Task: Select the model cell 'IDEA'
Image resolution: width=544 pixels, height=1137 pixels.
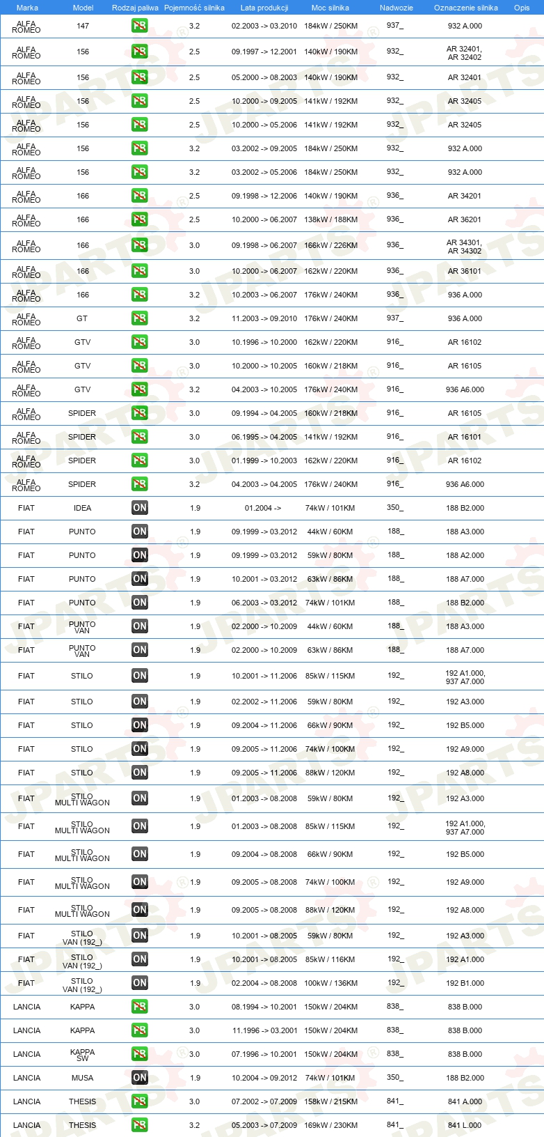Action: coord(82,508)
